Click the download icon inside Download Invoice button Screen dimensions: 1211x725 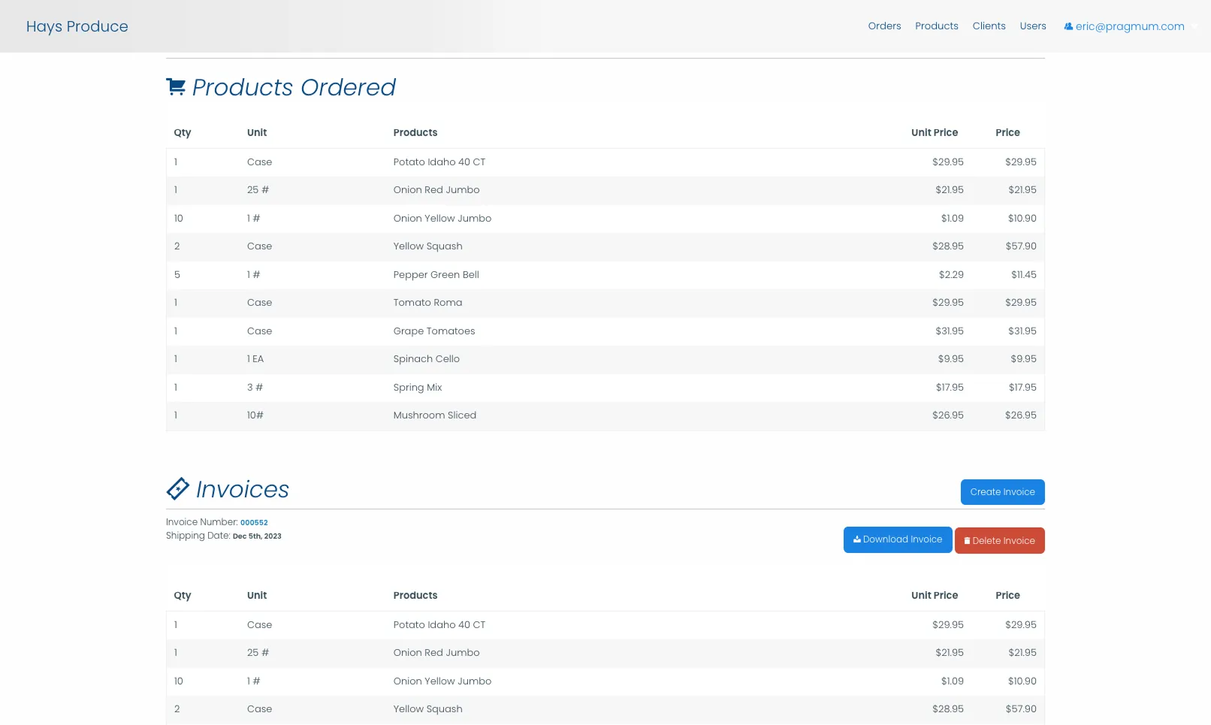coord(856,539)
